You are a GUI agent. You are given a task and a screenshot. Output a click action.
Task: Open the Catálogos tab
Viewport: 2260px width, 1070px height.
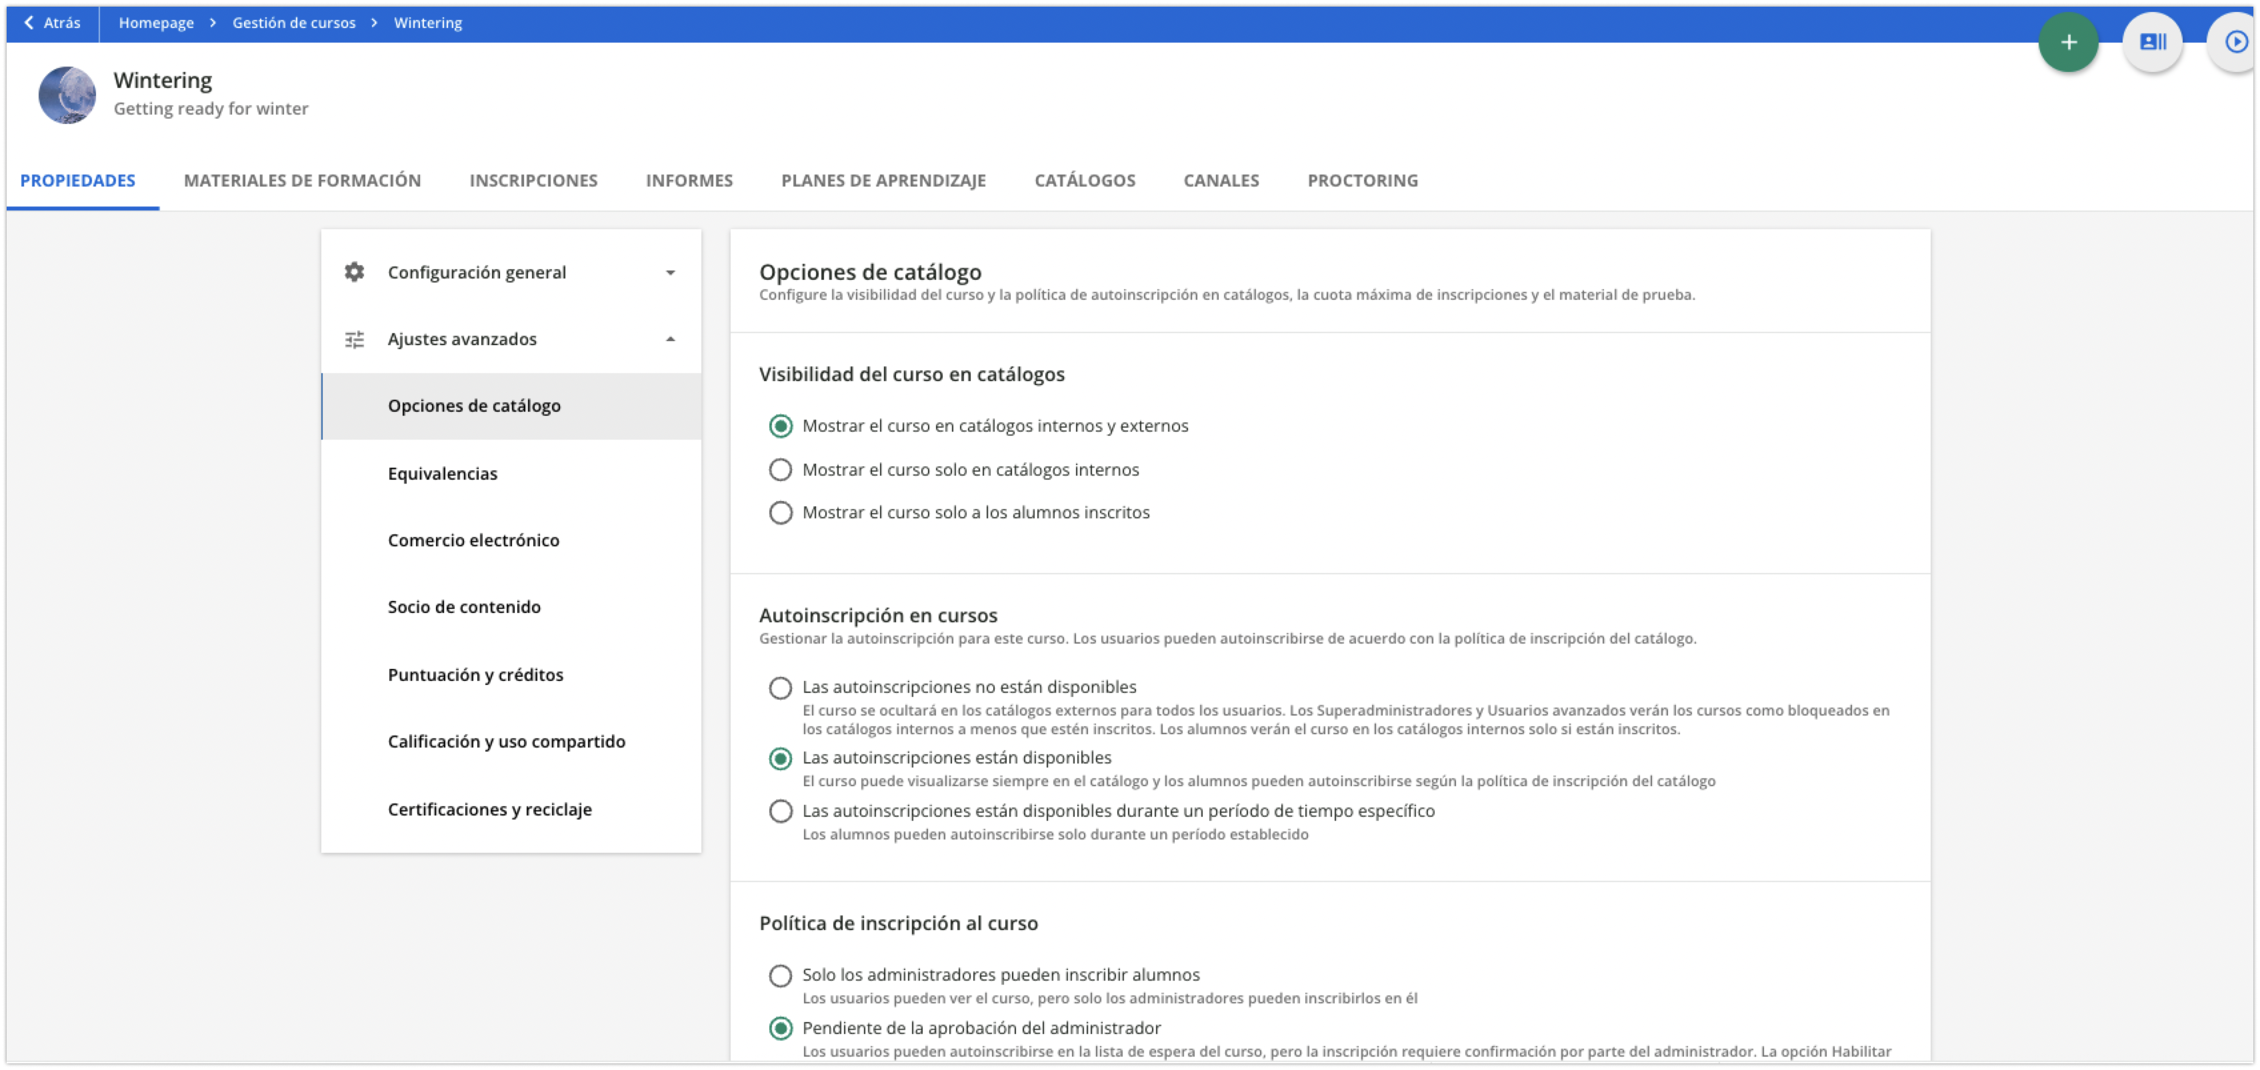(1085, 180)
